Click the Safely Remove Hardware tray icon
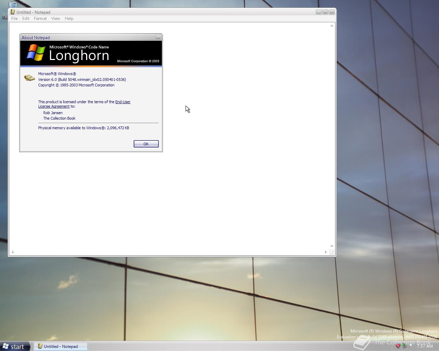Viewport: 439px width, 351px height. [404, 346]
